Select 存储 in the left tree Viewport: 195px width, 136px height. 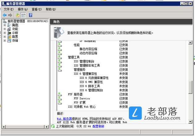point(15,41)
